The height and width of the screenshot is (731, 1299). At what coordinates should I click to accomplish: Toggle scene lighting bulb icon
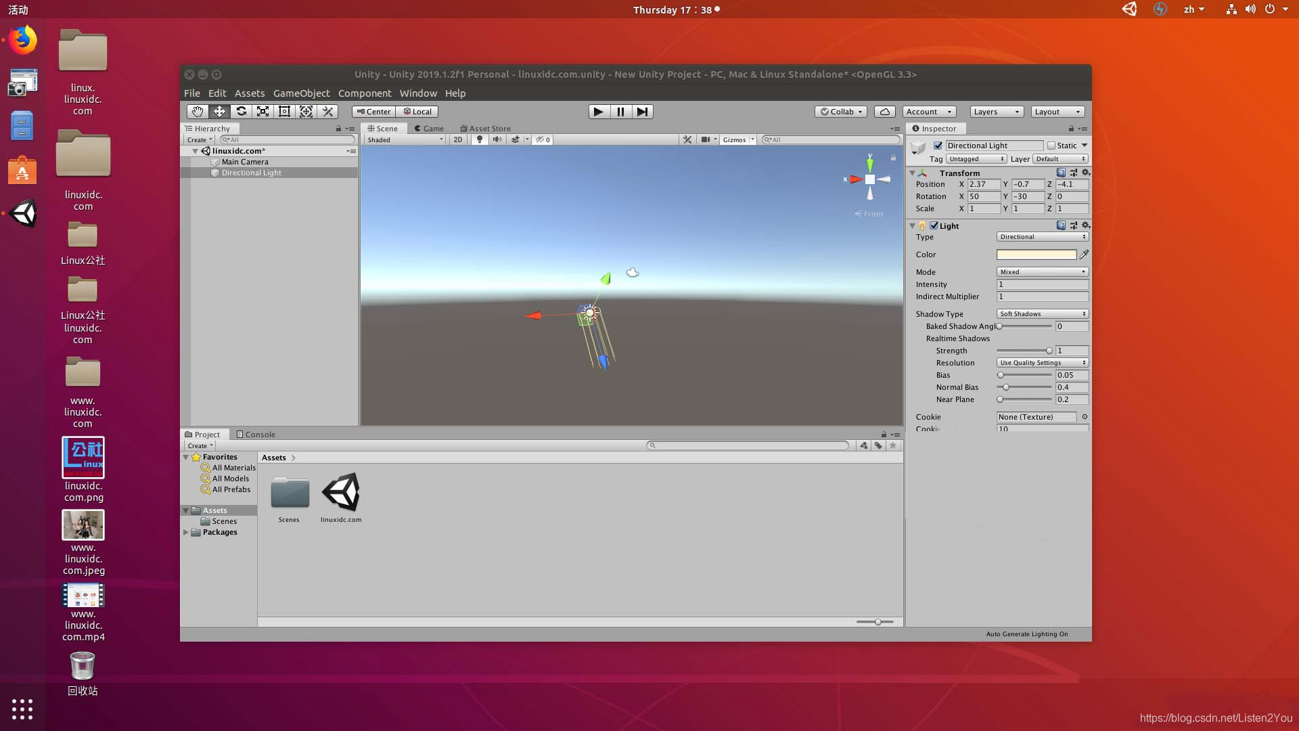[x=480, y=139]
